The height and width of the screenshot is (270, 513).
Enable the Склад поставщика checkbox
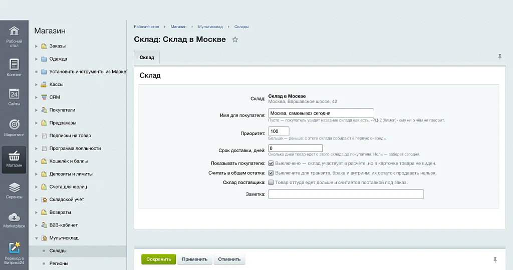(271, 182)
